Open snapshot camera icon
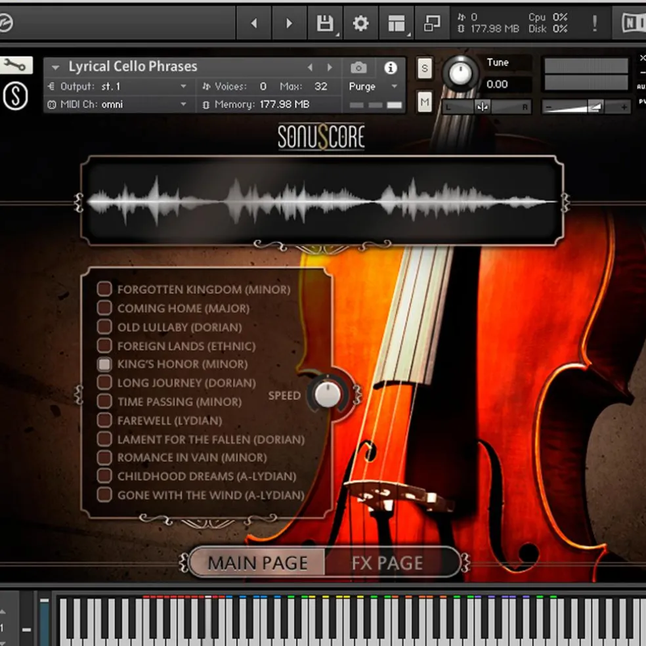The image size is (646, 646). [358, 68]
